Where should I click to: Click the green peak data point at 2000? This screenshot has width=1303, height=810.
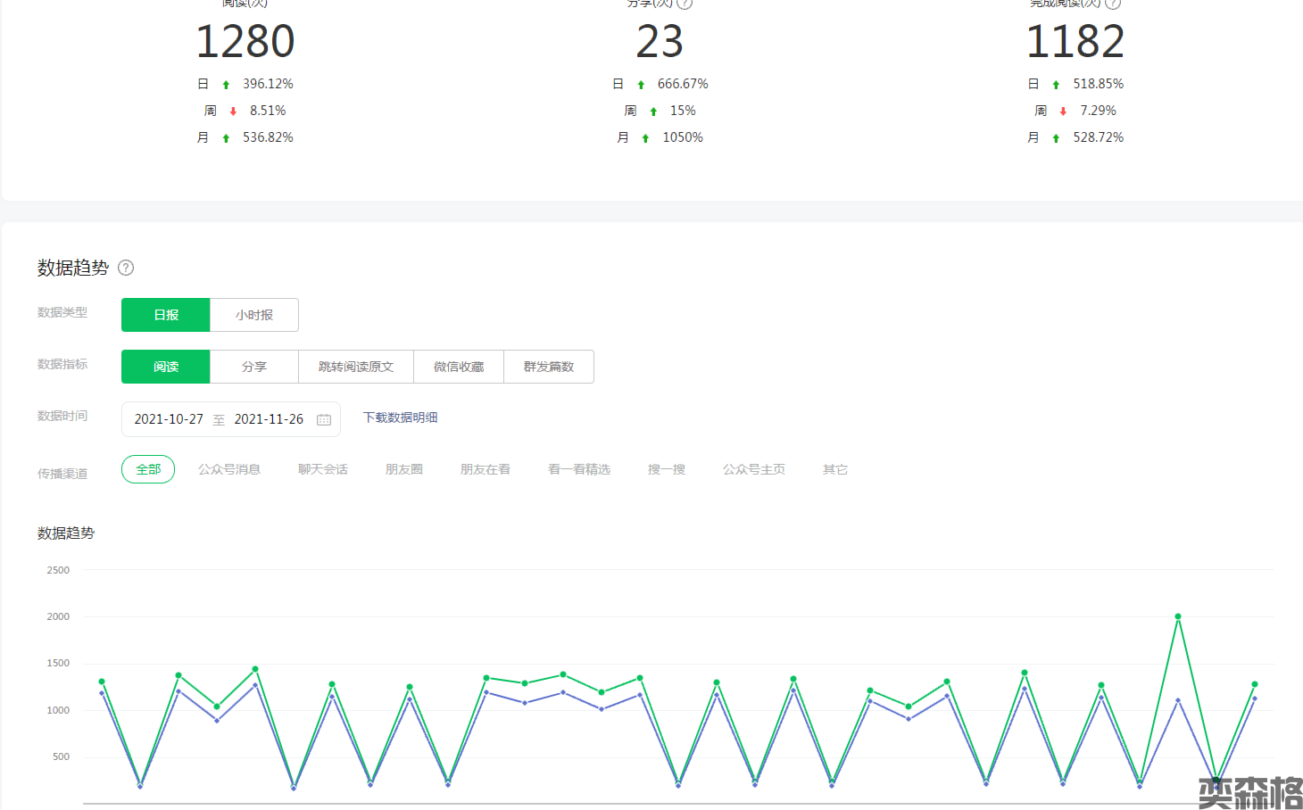(x=1178, y=616)
